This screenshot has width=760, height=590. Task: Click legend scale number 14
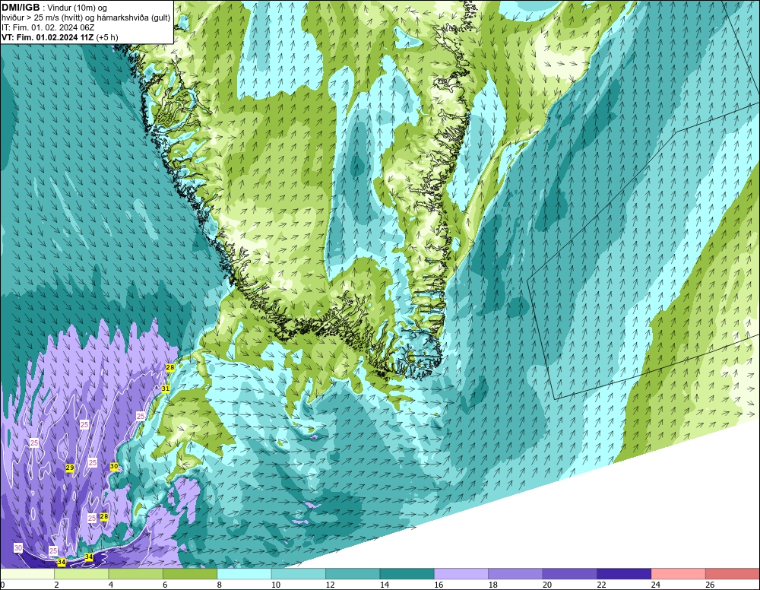tap(385, 585)
